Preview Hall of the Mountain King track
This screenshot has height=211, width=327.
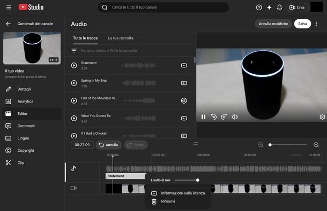(74, 101)
